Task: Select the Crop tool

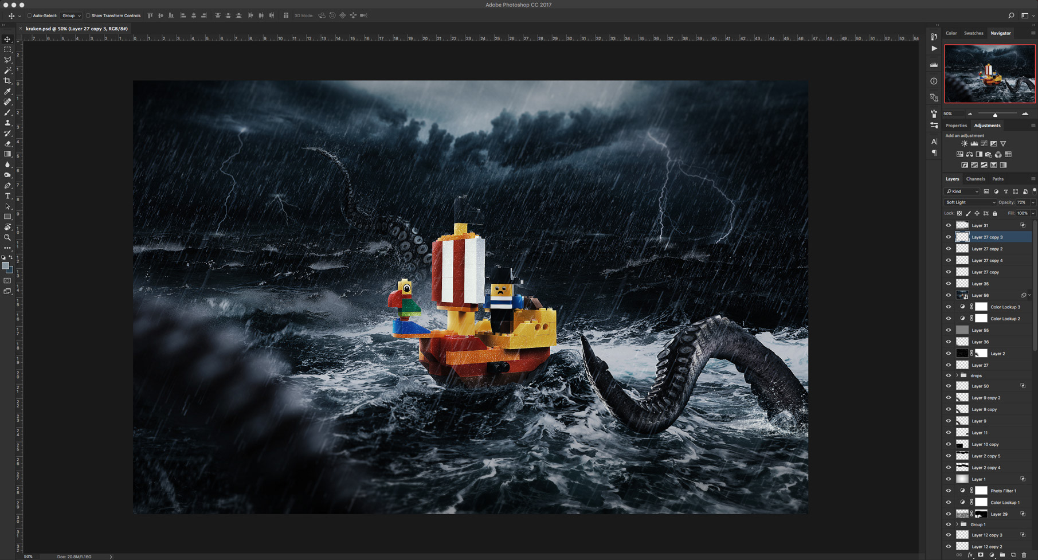Action: point(7,81)
